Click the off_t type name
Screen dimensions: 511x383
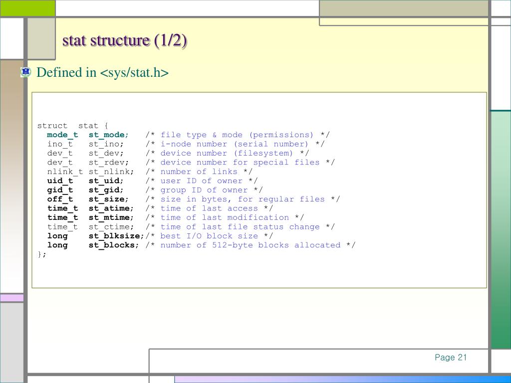pos(60,199)
